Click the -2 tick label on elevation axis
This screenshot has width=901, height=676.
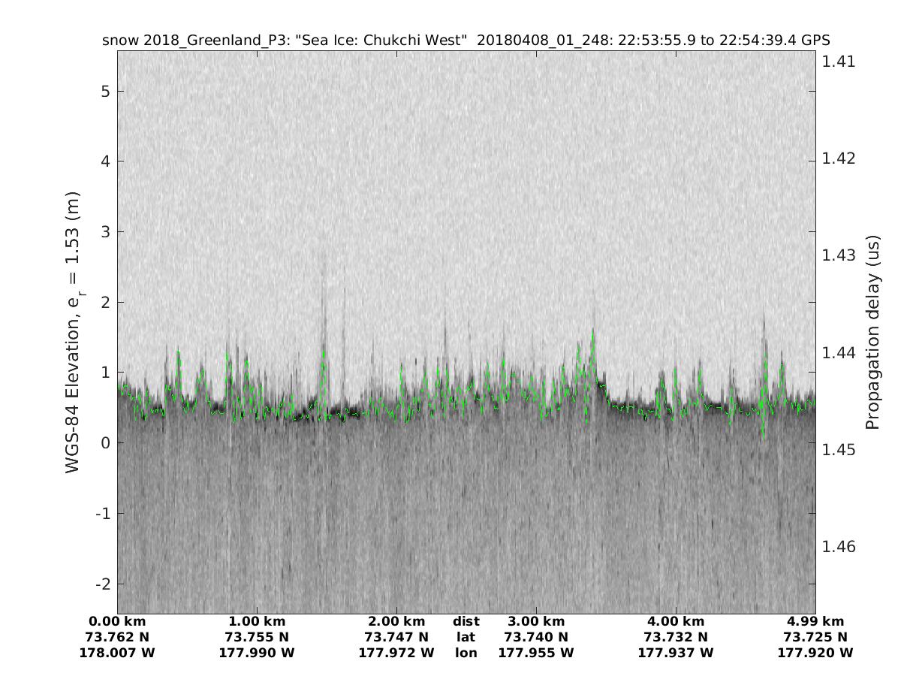pyautogui.click(x=102, y=584)
